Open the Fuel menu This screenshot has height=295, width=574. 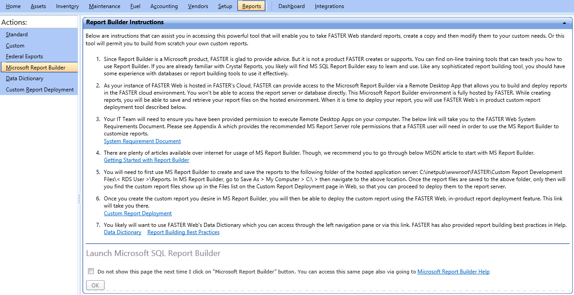135,6
